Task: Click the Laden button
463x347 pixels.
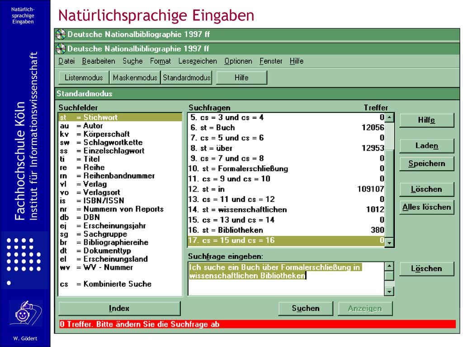Action: click(426, 145)
